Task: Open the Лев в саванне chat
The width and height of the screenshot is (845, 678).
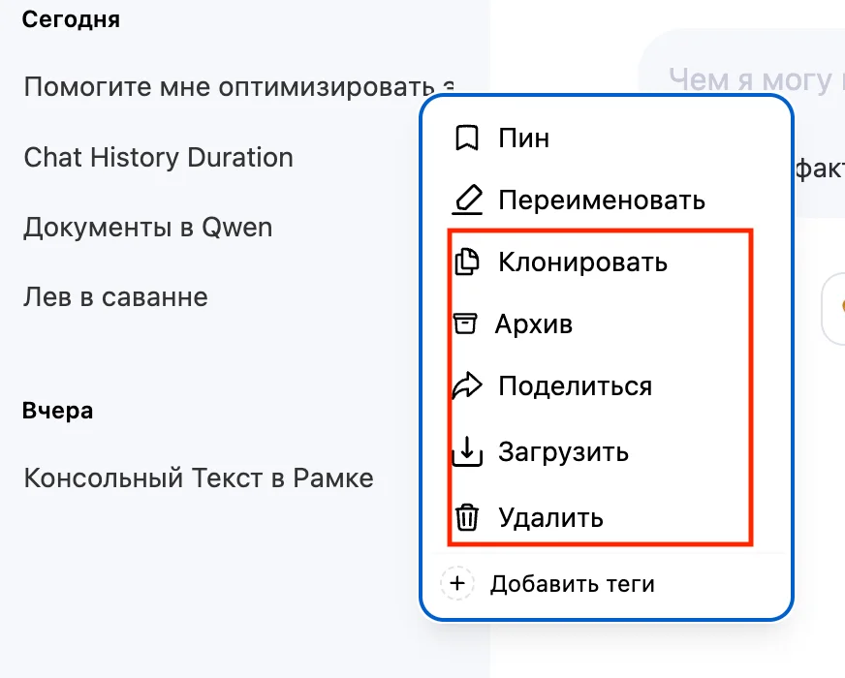Action: [115, 296]
